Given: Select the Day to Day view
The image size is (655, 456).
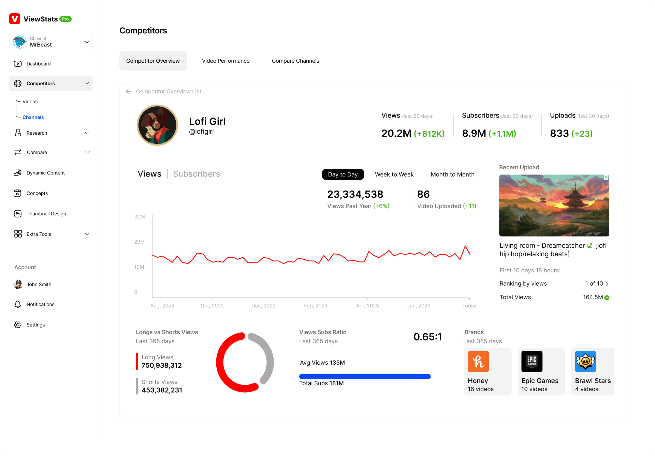Looking at the screenshot, I should (343, 174).
